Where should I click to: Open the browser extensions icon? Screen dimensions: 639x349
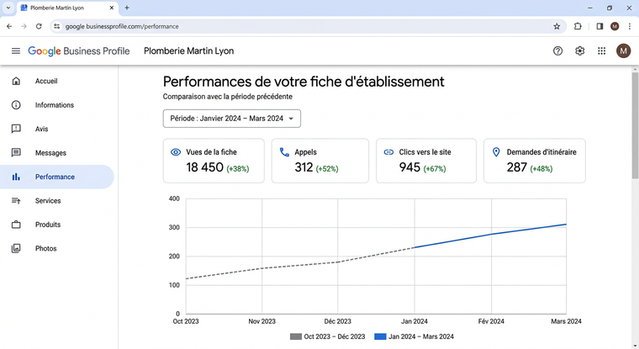pos(578,26)
